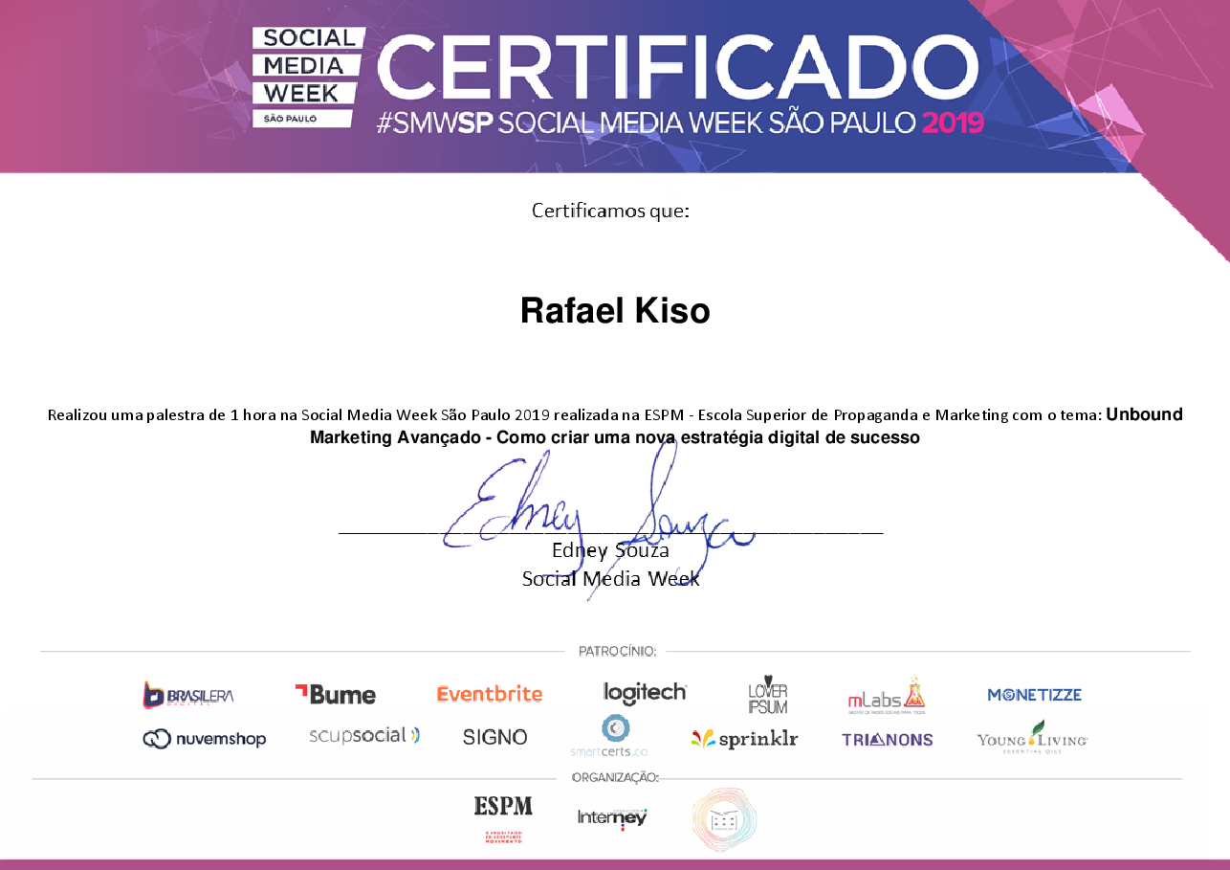Select the ORGANIZAÇÃO: section label

(615, 777)
